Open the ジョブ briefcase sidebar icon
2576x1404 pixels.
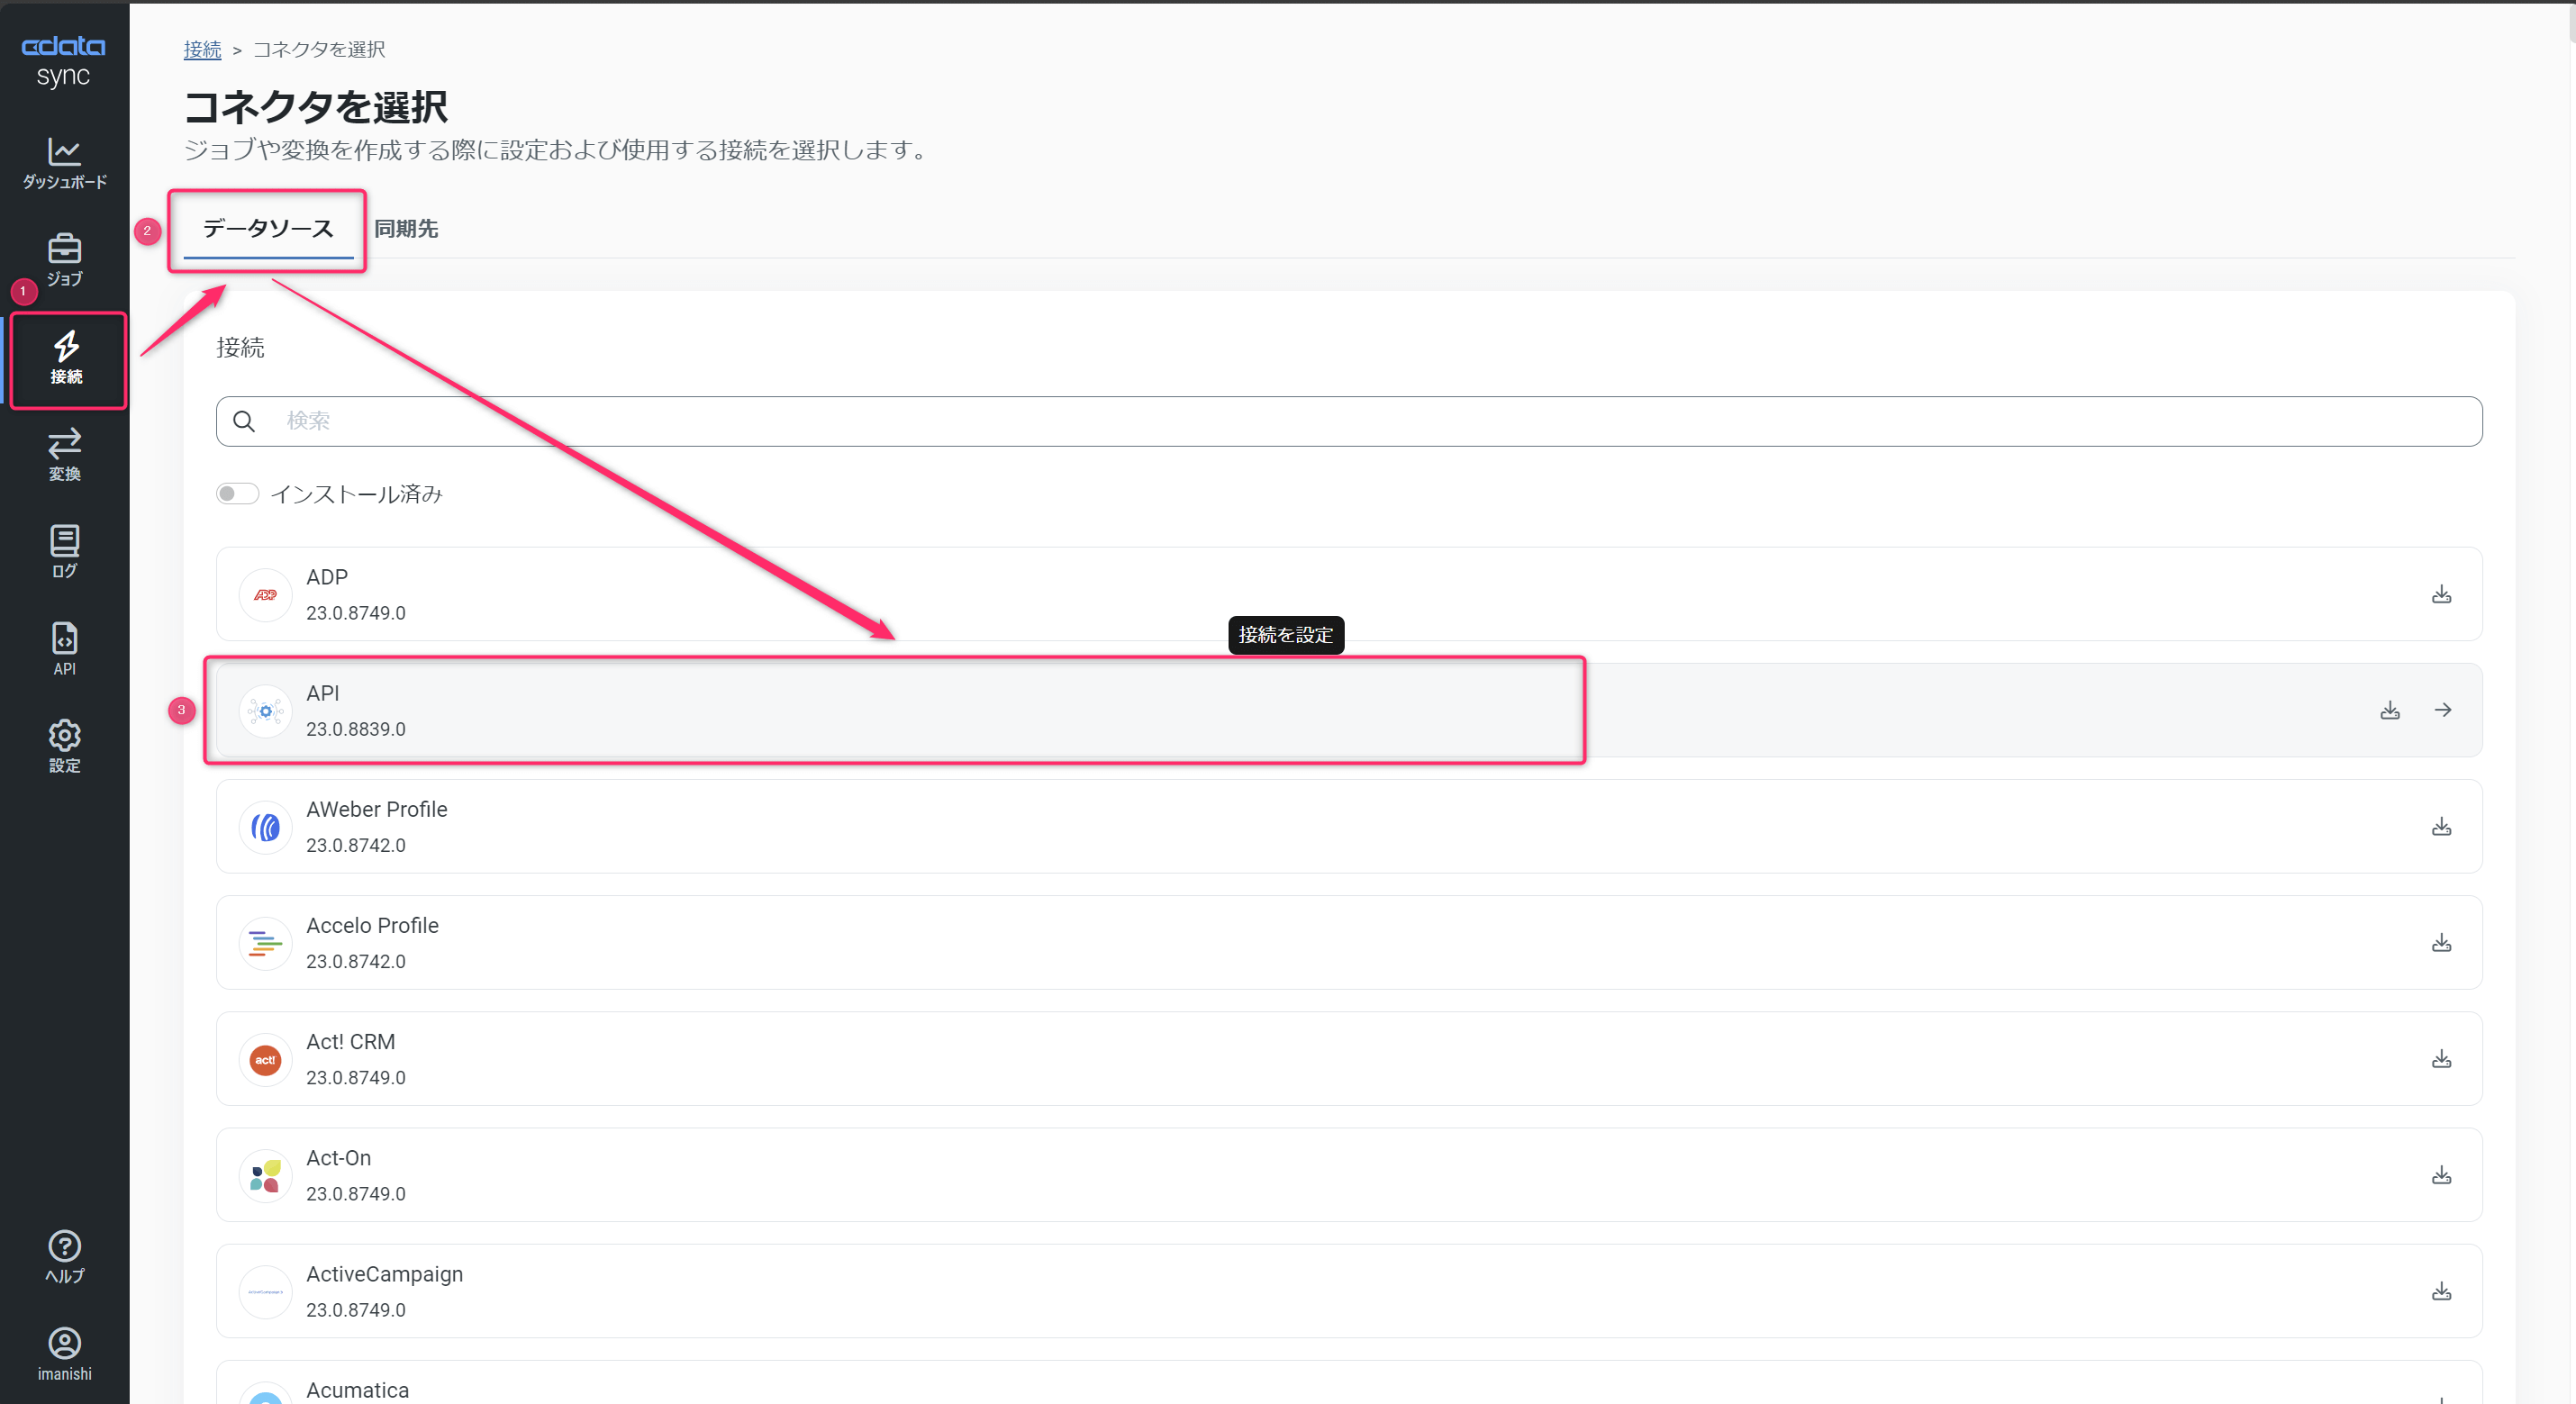click(x=64, y=260)
